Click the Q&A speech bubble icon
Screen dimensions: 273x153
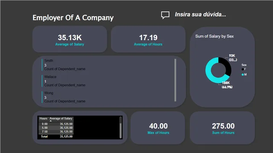pos(165,15)
